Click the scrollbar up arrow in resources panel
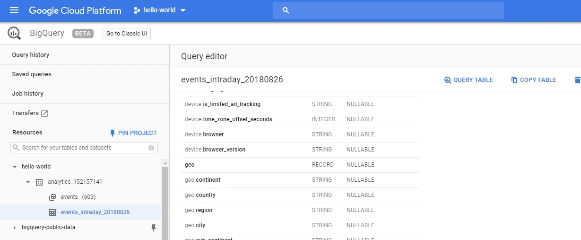Viewport: 581px width, 240px height. point(165,163)
